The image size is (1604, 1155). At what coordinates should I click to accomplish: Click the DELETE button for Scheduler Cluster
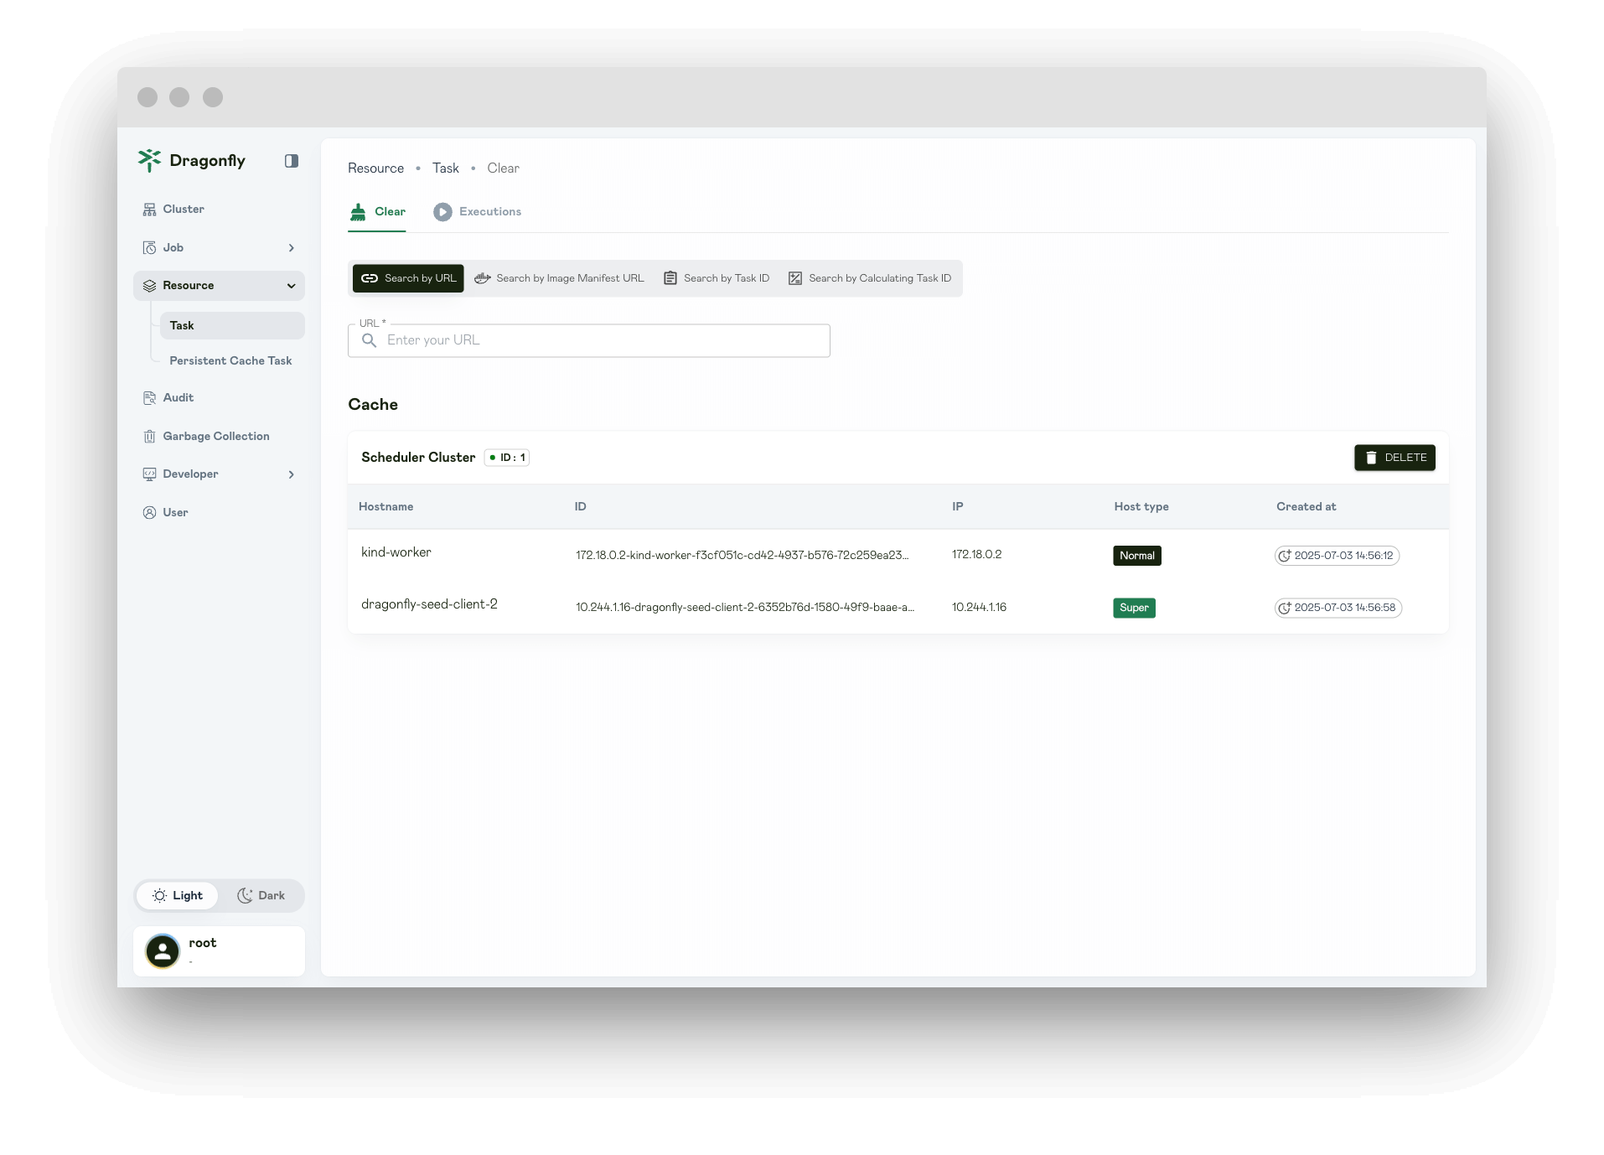[x=1394, y=458]
